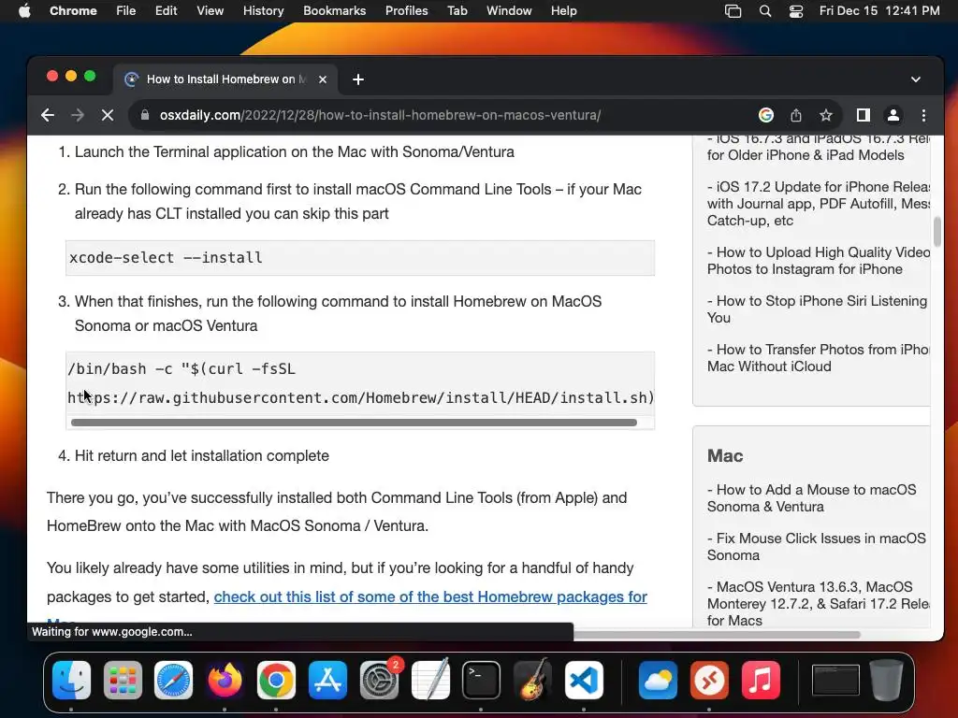Screen dimensions: 958x718
Task: Click the Stage Manager menu bar icon
Action: coord(733,11)
